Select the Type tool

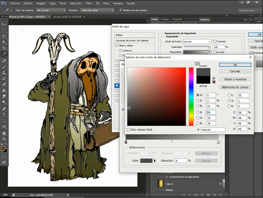pos(4,115)
